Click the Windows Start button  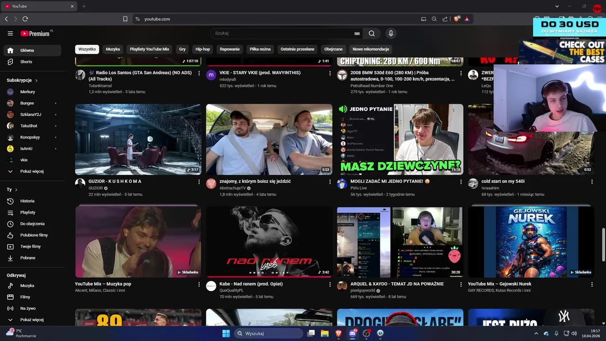tap(226, 333)
